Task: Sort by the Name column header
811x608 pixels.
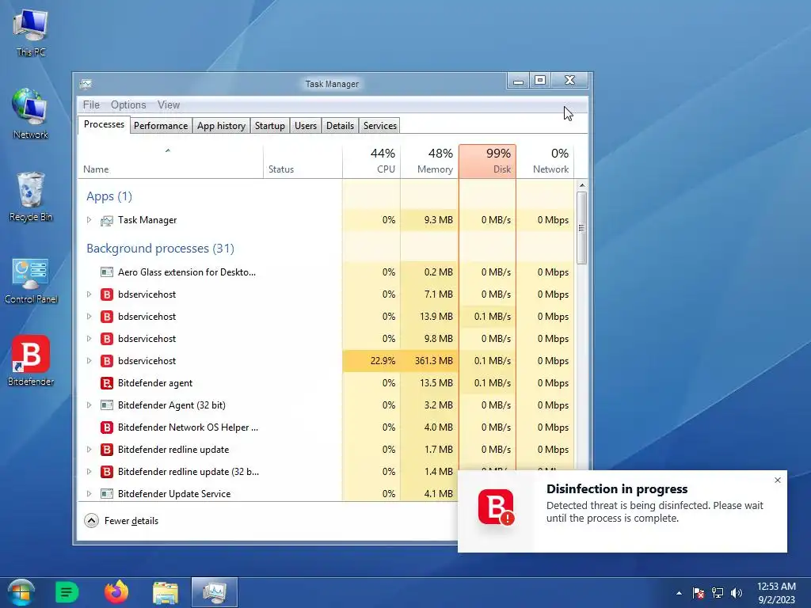Action: click(x=170, y=161)
